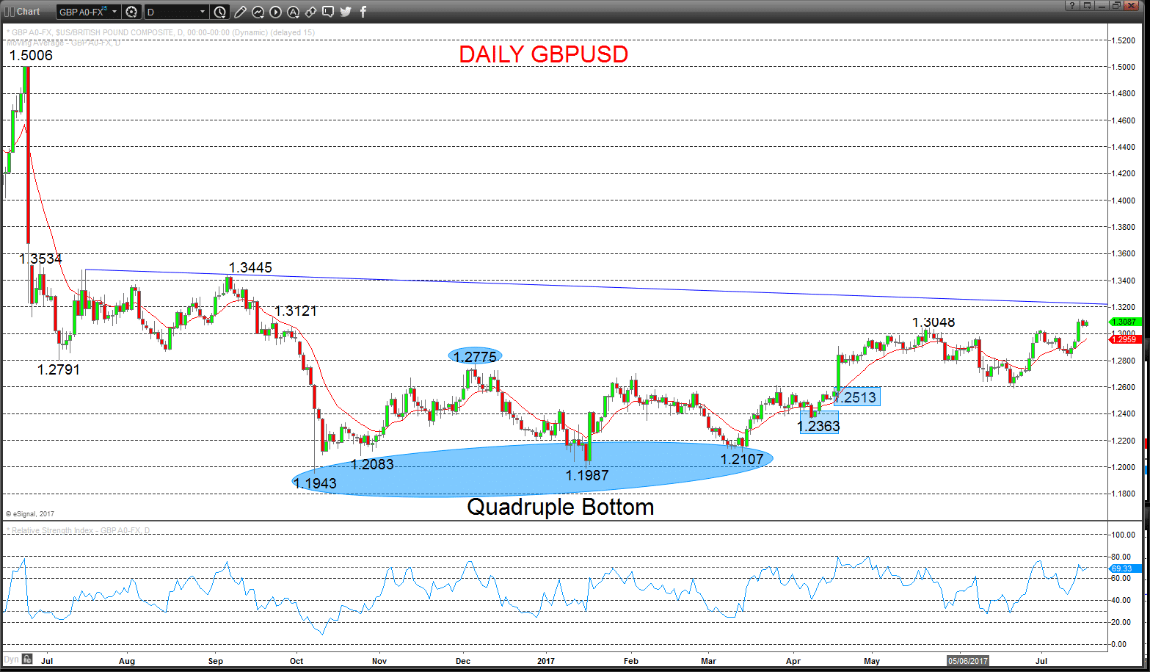
Task: Click the 05/06/2017 date cursor label
Action: pos(968,661)
